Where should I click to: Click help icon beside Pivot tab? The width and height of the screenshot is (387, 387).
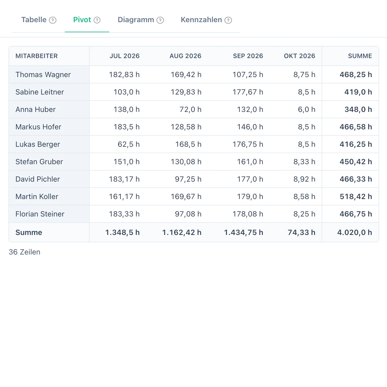point(97,20)
